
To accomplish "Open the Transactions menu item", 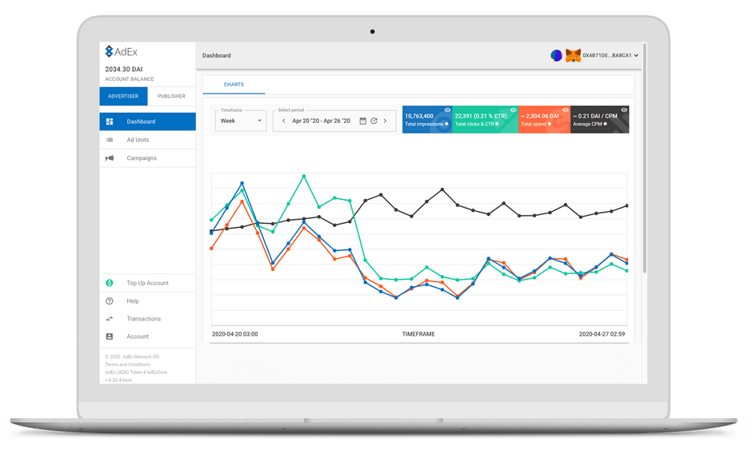I will pyautogui.click(x=148, y=319).
